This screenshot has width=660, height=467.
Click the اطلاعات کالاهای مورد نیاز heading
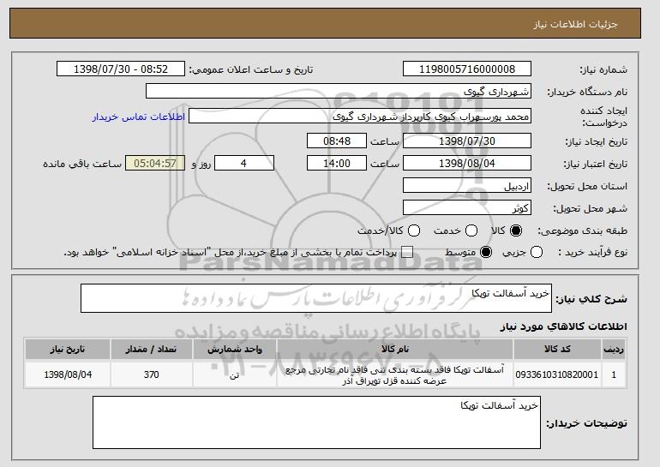point(563,326)
